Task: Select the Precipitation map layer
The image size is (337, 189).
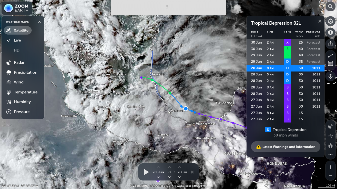Action: [25, 72]
